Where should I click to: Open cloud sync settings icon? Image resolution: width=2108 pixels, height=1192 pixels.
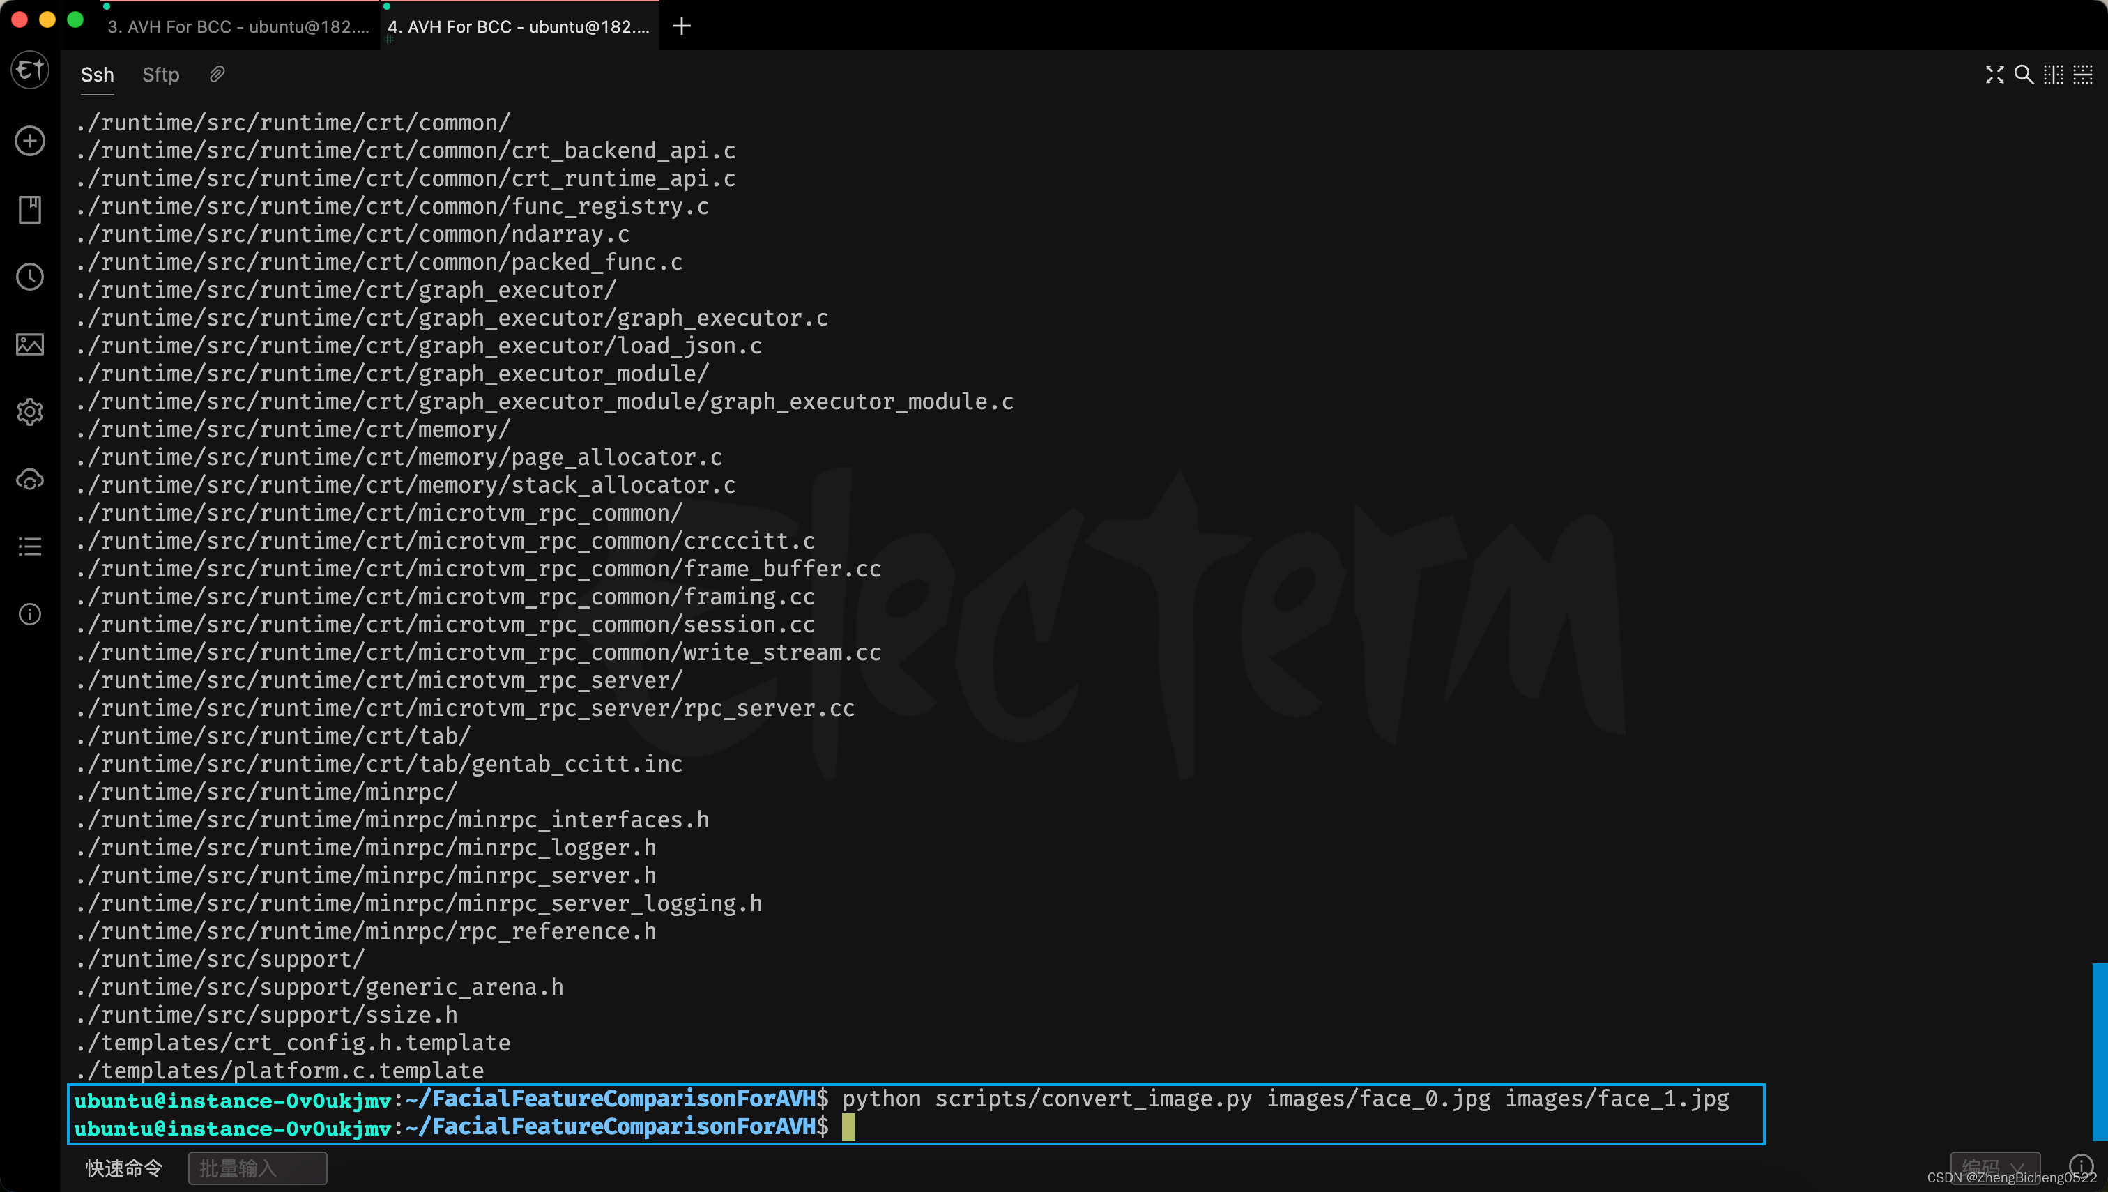[30, 480]
